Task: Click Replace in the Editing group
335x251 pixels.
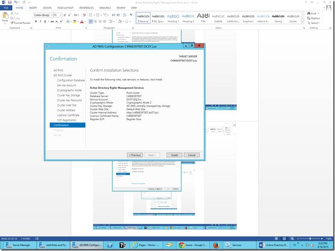Action: coord(314,18)
